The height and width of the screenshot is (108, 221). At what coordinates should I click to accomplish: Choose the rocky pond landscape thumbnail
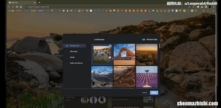[102, 55]
